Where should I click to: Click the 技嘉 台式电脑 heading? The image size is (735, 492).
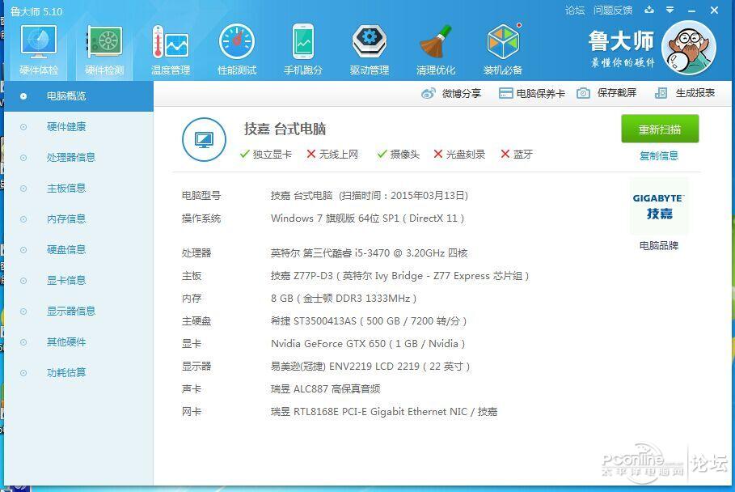click(285, 129)
